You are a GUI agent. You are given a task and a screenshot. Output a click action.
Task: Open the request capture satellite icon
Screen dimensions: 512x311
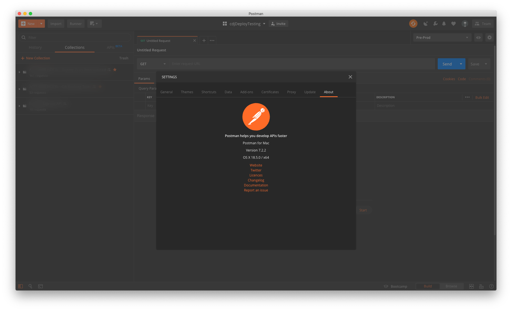pyautogui.click(x=426, y=24)
